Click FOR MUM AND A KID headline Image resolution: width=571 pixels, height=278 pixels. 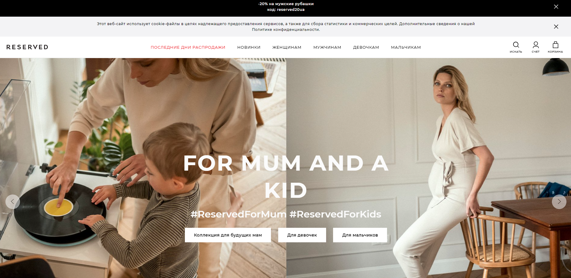coord(286,177)
